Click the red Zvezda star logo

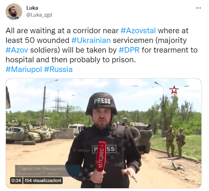click(x=174, y=90)
